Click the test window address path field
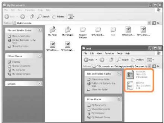Screen dimensions: 164x123 pyautogui.click(x=120, y=66)
